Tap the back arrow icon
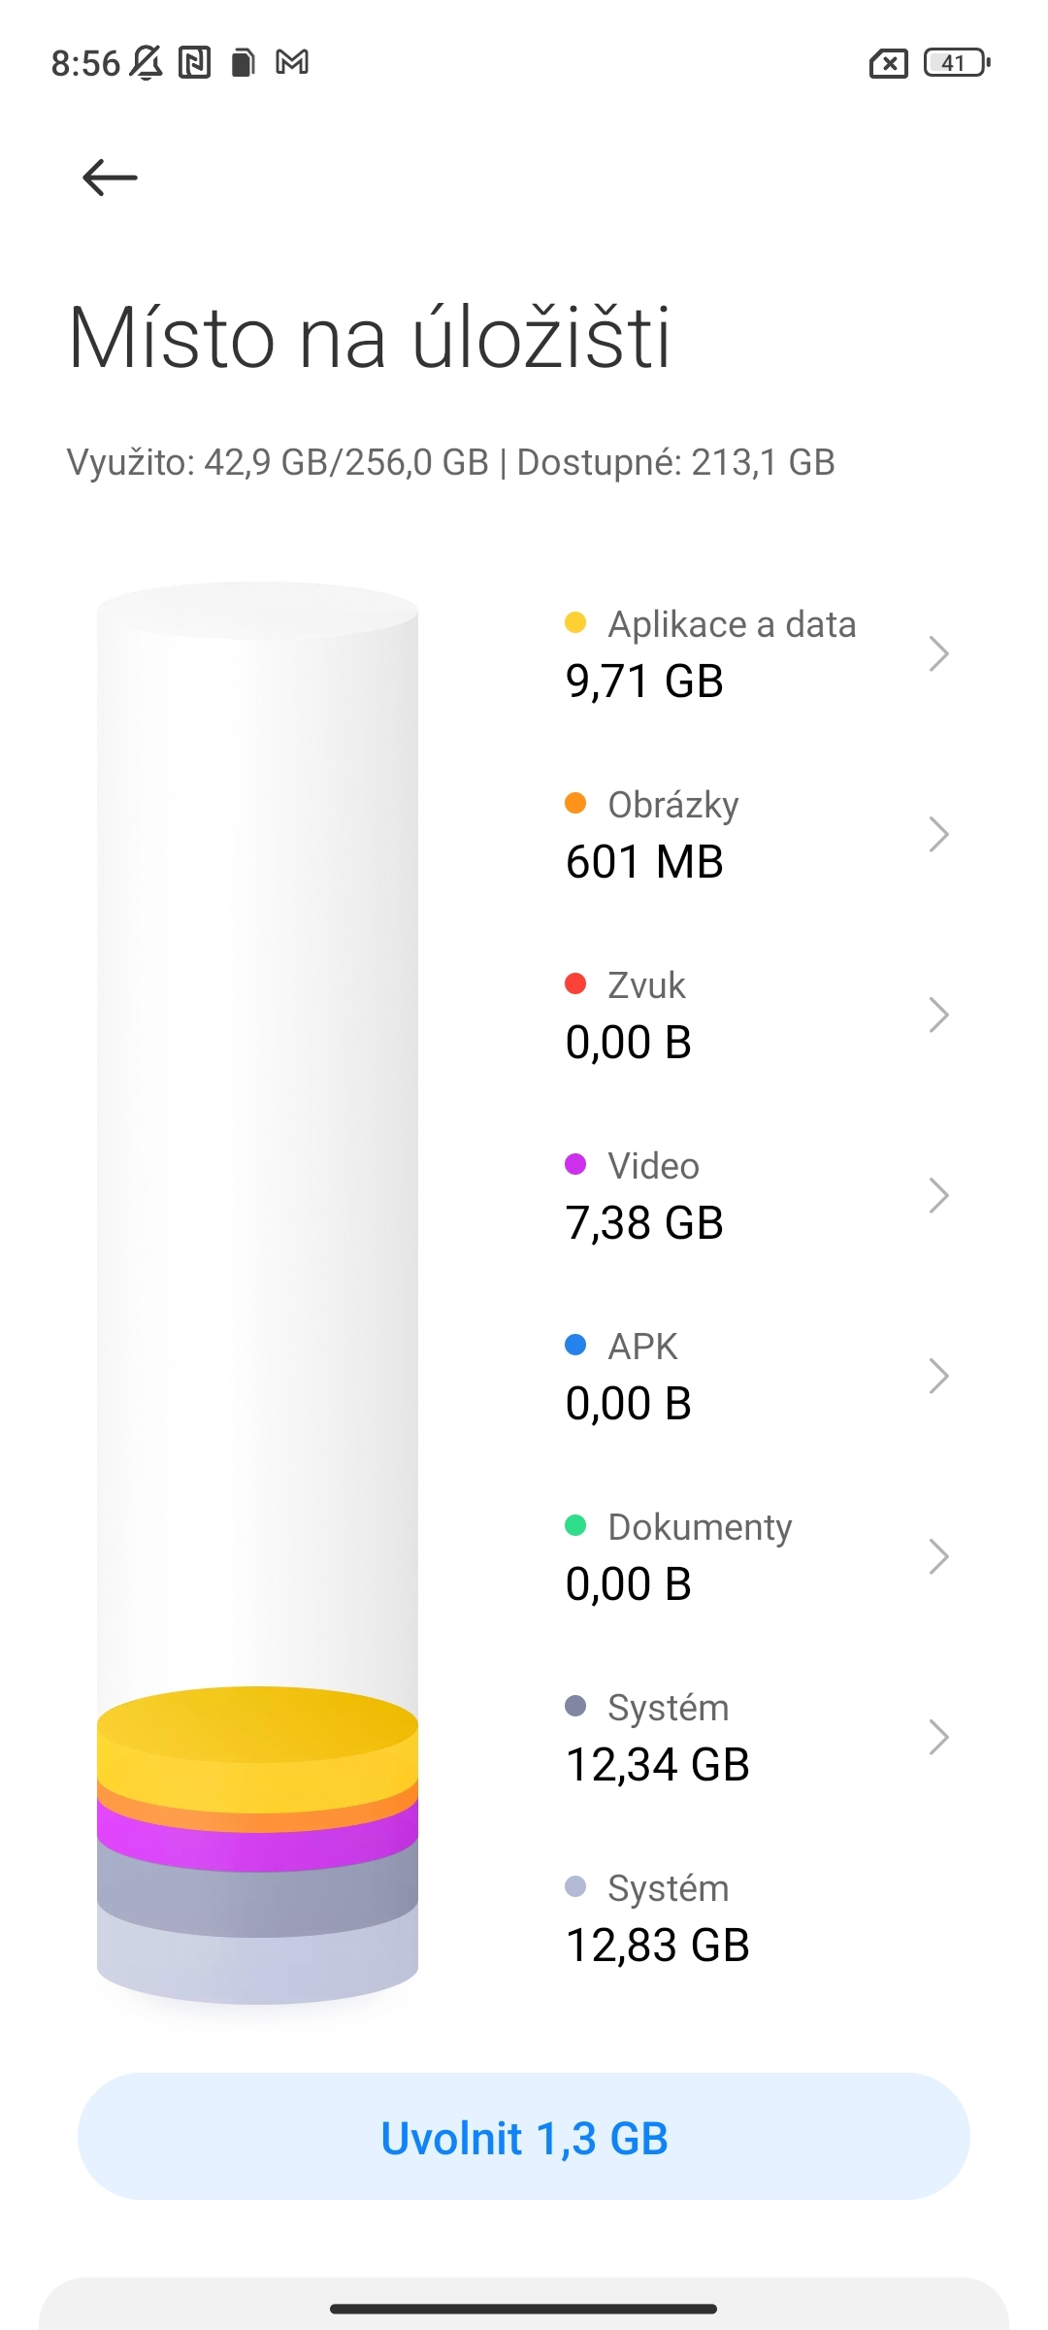Image resolution: width=1048 pixels, height=2330 pixels. tap(110, 178)
